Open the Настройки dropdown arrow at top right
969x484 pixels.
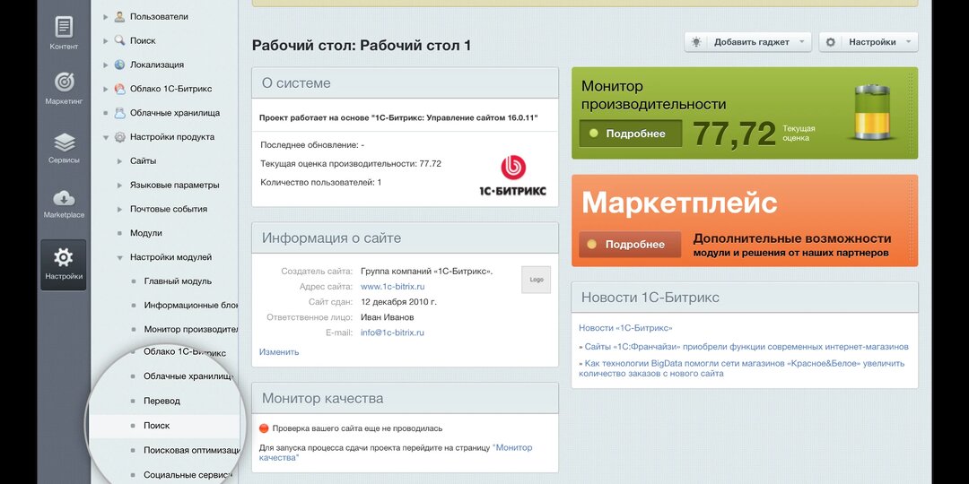[x=908, y=42]
